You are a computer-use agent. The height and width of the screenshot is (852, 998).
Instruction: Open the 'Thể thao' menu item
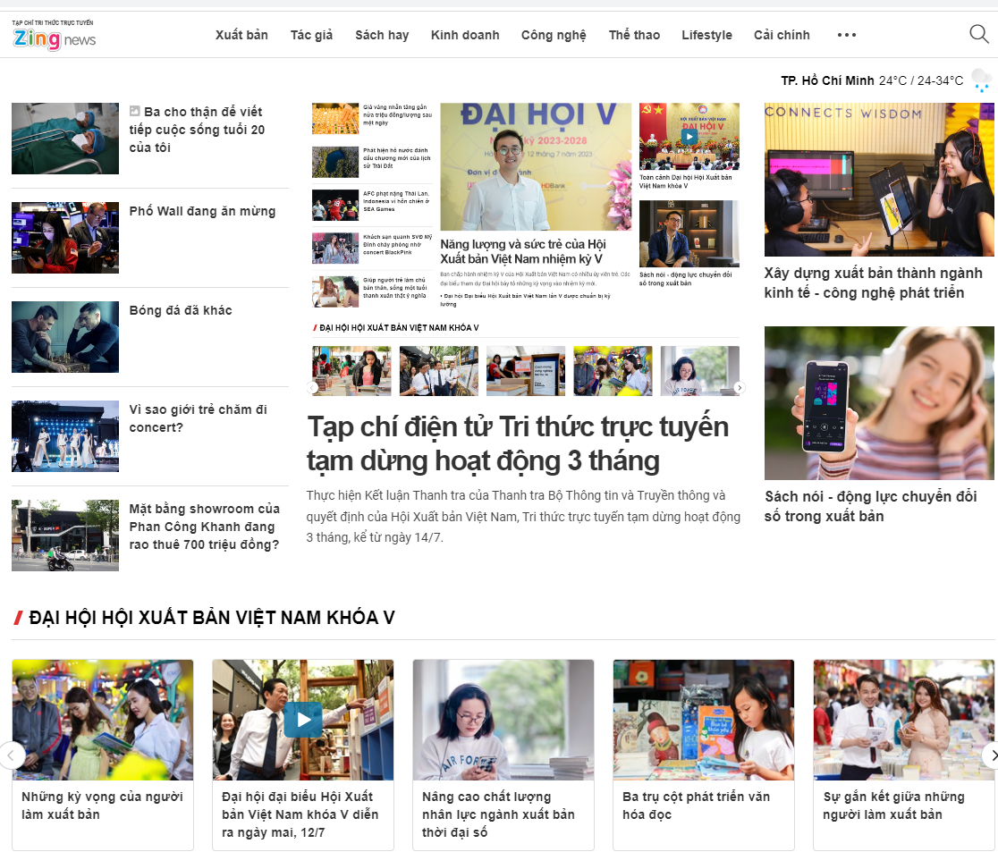click(634, 35)
